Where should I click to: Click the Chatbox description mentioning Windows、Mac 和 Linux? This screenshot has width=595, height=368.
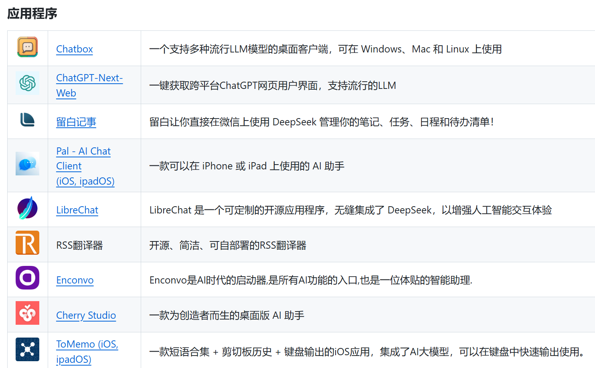click(x=326, y=49)
